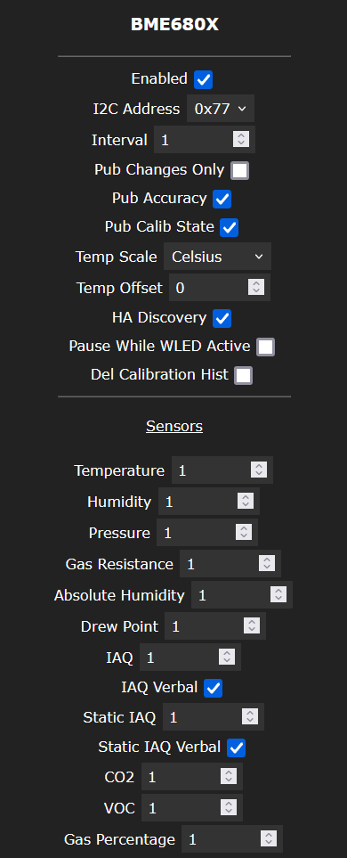Click the Absolute Humidity stepper arrows
Screen dimensions: 347x858
click(x=278, y=594)
